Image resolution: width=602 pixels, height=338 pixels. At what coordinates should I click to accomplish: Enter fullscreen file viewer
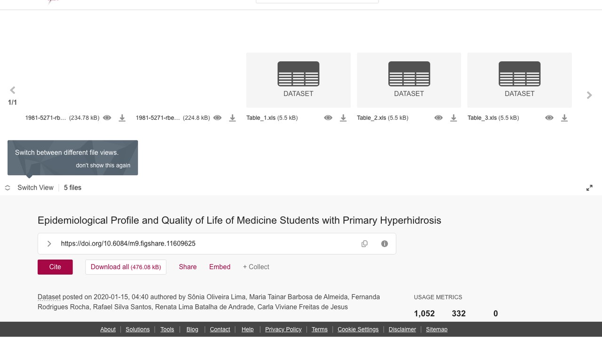(x=589, y=188)
